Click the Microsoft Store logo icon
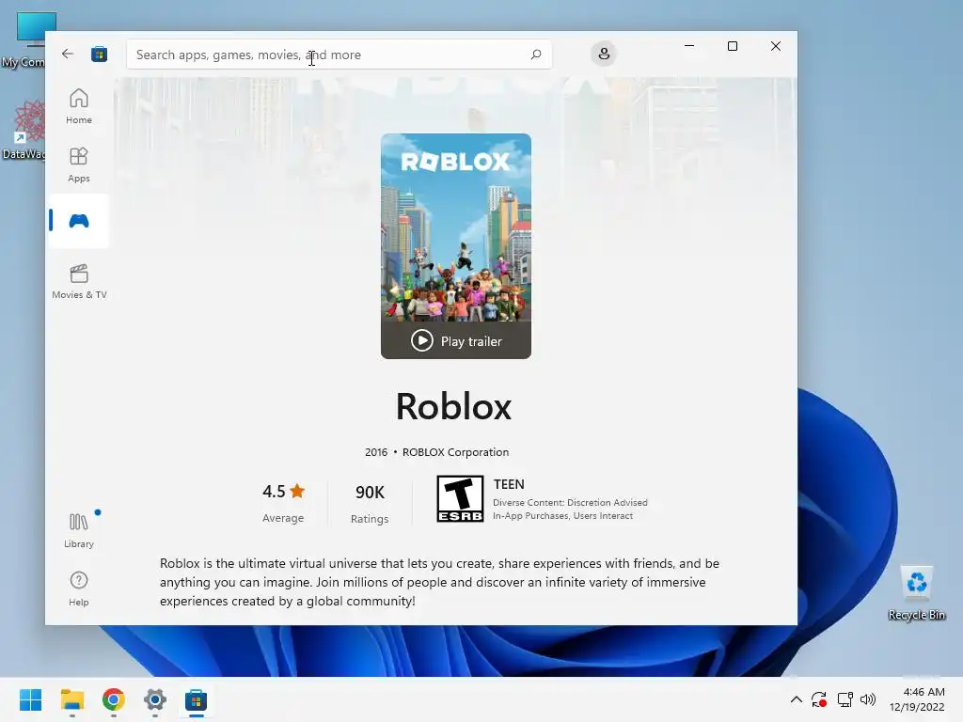This screenshot has height=722, width=963. 99,54
